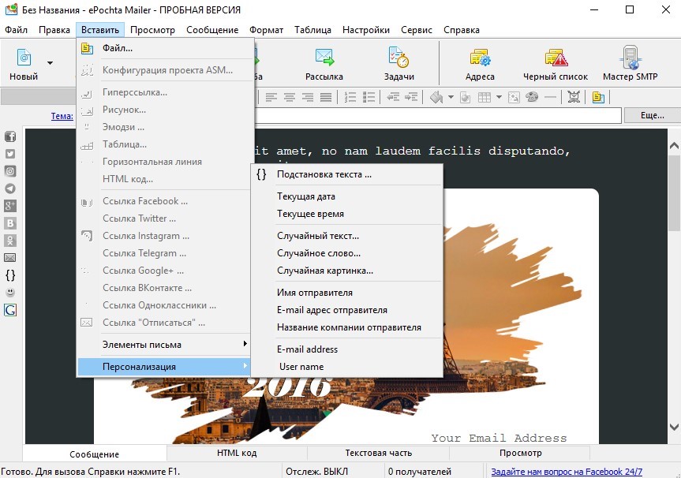681x478 pixels.
Task: Click the curly braces substitution sidebar icon
Action: click(10, 275)
